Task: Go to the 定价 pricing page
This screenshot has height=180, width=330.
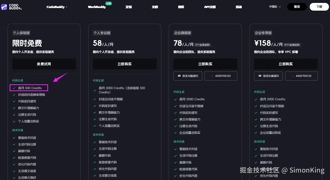Action: click(x=129, y=7)
